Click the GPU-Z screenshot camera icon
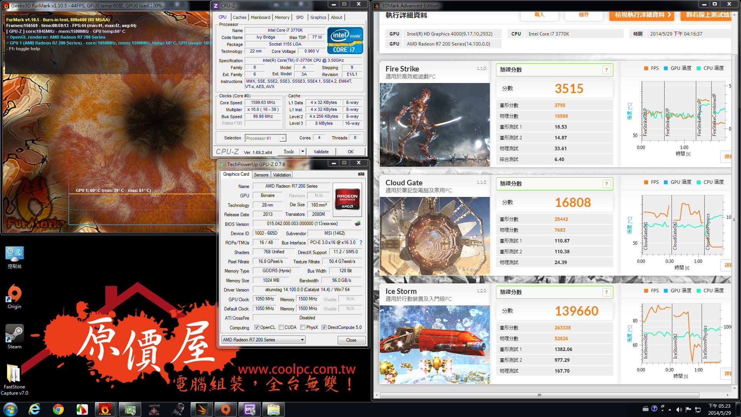This screenshot has width=741, height=417. click(x=361, y=174)
